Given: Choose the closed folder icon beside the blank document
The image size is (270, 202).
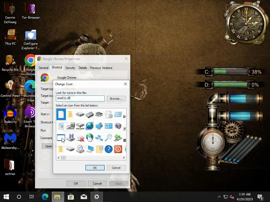Looking at the screenshot, I should click(70, 114).
